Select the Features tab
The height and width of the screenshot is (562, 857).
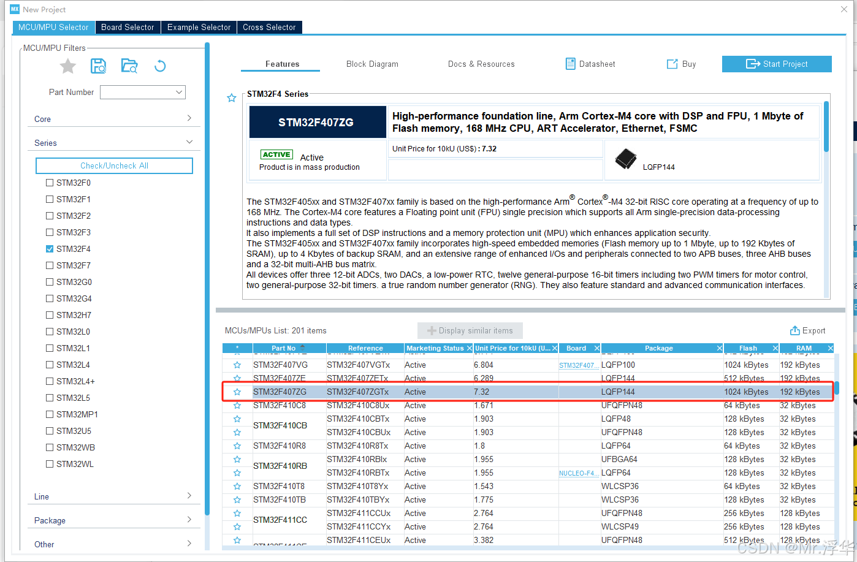282,64
